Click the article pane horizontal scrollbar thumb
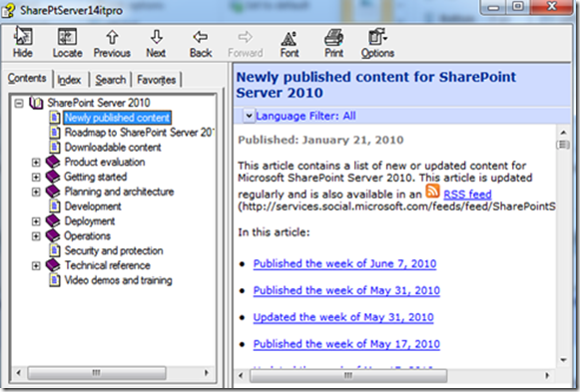 click(348, 376)
